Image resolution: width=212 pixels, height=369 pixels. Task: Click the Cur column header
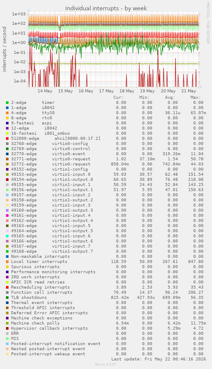119,97
